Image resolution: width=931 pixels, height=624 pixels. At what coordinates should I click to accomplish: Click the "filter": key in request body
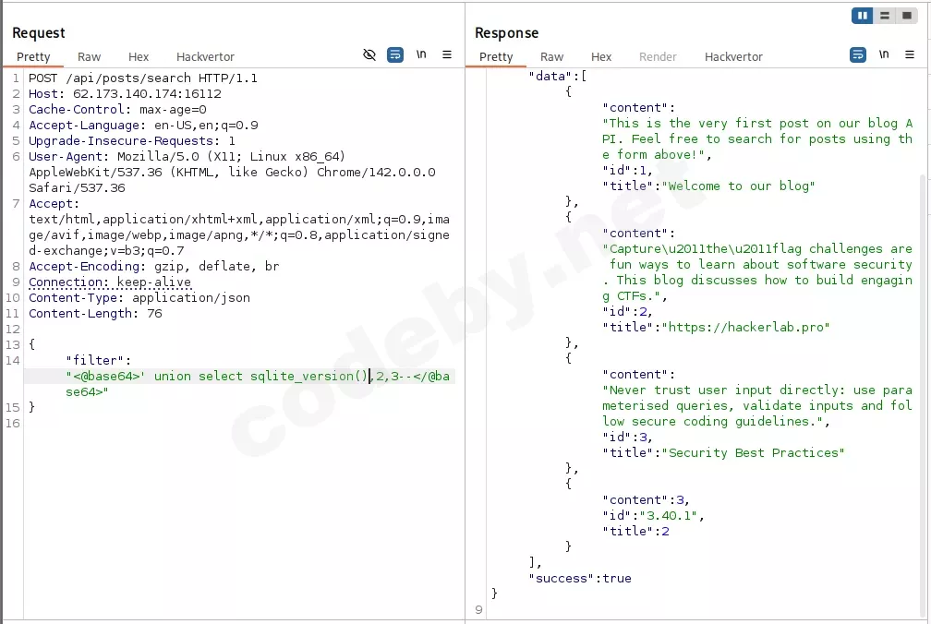click(x=99, y=361)
